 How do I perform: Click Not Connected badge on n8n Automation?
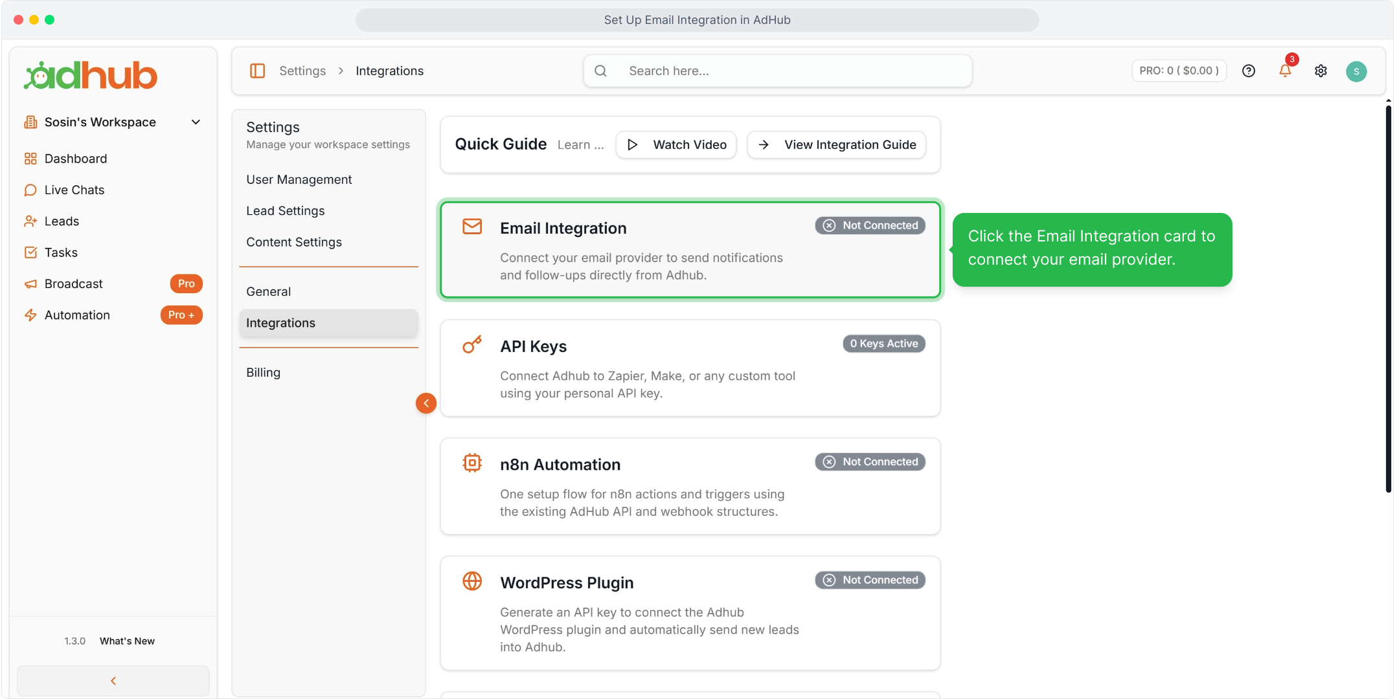pyautogui.click(x=870, y=462)
